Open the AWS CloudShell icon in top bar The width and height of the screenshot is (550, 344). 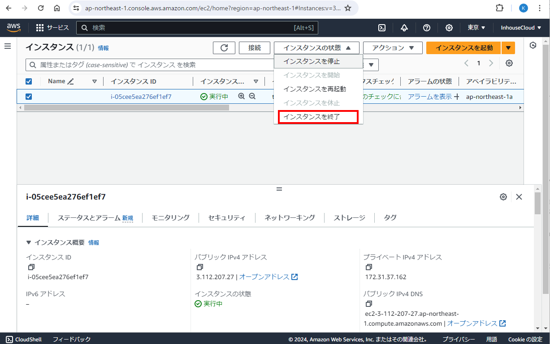[382, 28]
